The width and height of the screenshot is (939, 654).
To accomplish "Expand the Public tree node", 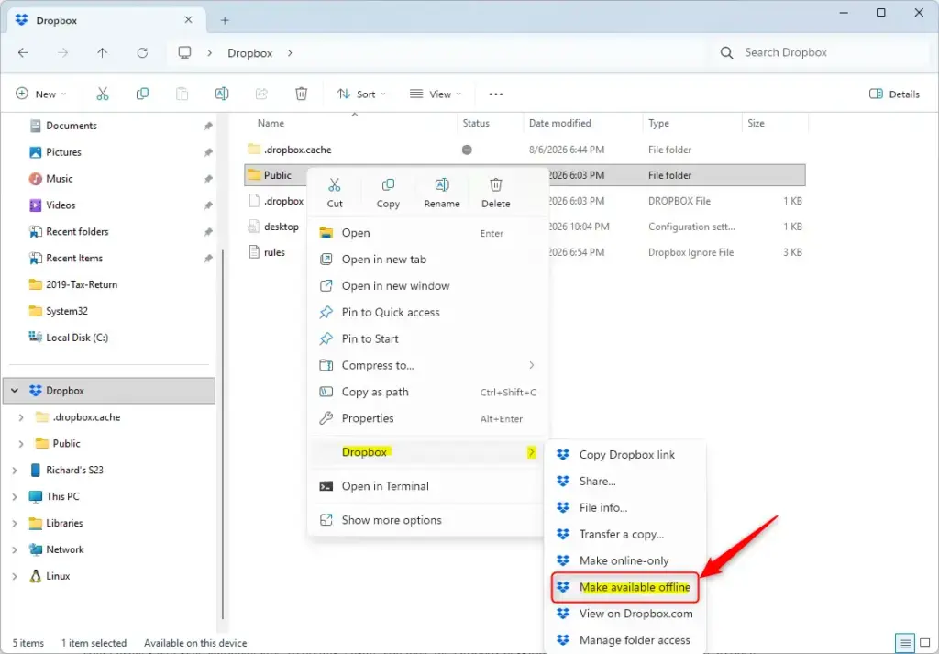I will 21,443.
